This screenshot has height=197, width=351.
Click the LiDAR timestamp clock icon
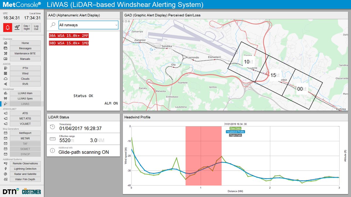click(x=53, y=126)
